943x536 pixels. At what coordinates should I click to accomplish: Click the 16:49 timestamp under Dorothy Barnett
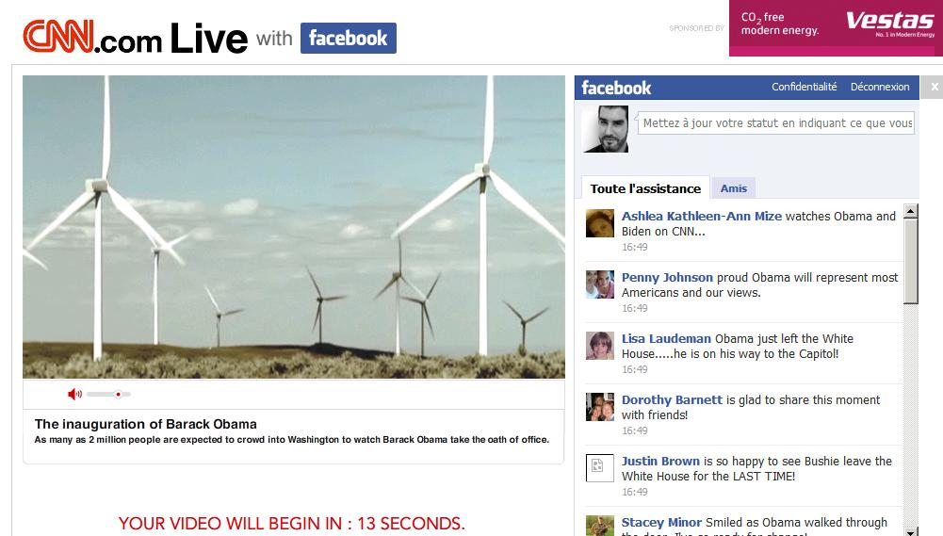(x=635, y=430)
